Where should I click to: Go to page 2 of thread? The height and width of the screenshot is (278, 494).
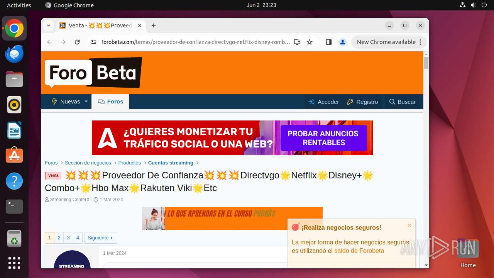[x=59, y=238]
